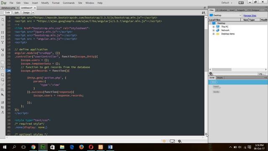268x151 pixels.
Task: Open the Design view dropdown arrow
Action: tap(33, 13)
